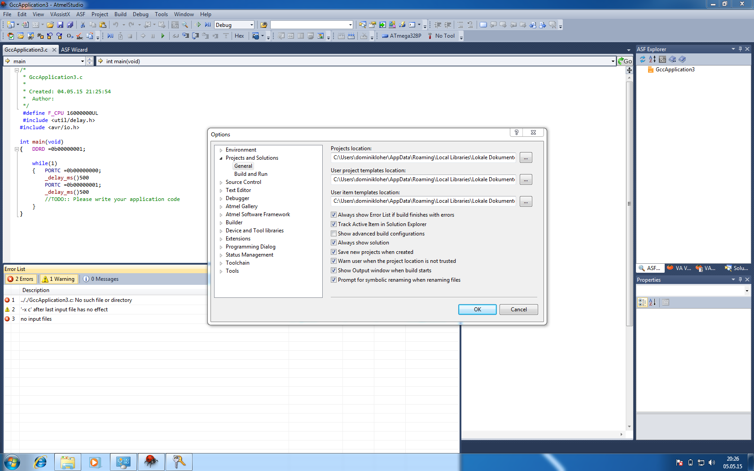Click the Go button next to function combo

click(x=625, y=61)
